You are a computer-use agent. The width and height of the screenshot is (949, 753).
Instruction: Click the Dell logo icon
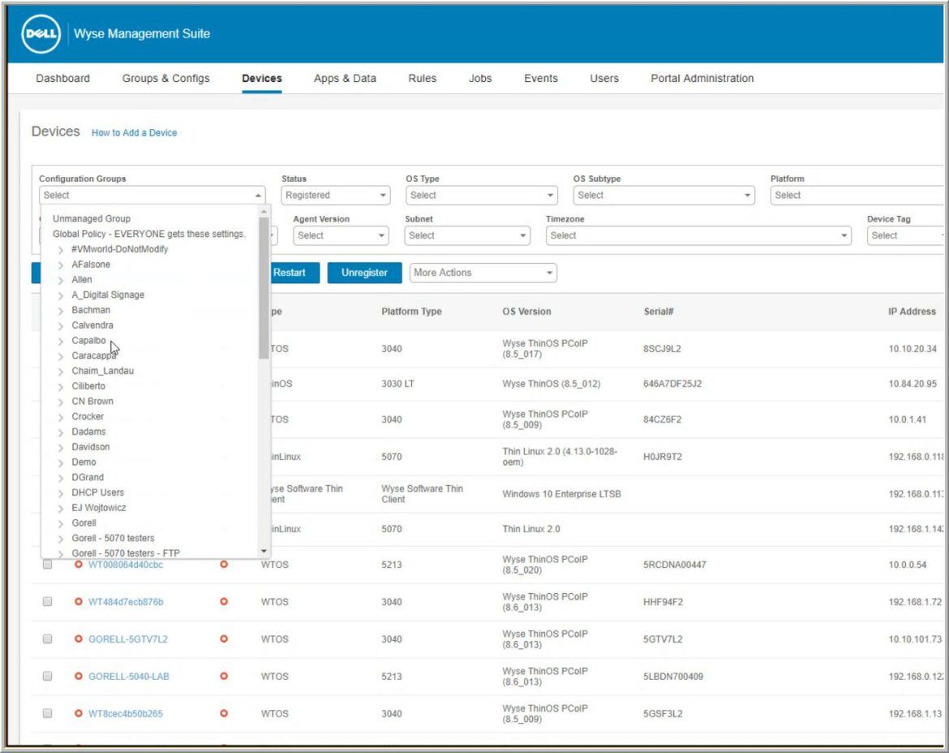pyautogui.click(x=41, y=34)
